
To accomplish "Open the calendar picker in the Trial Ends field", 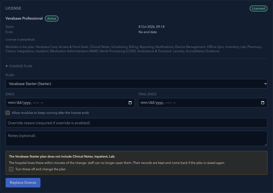I will pos(263,103).
